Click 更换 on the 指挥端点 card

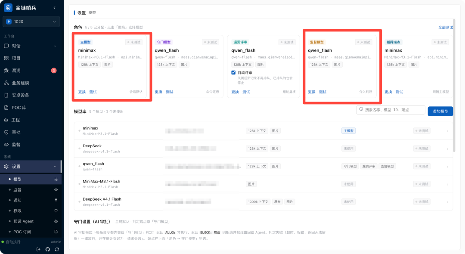[388, 92]
